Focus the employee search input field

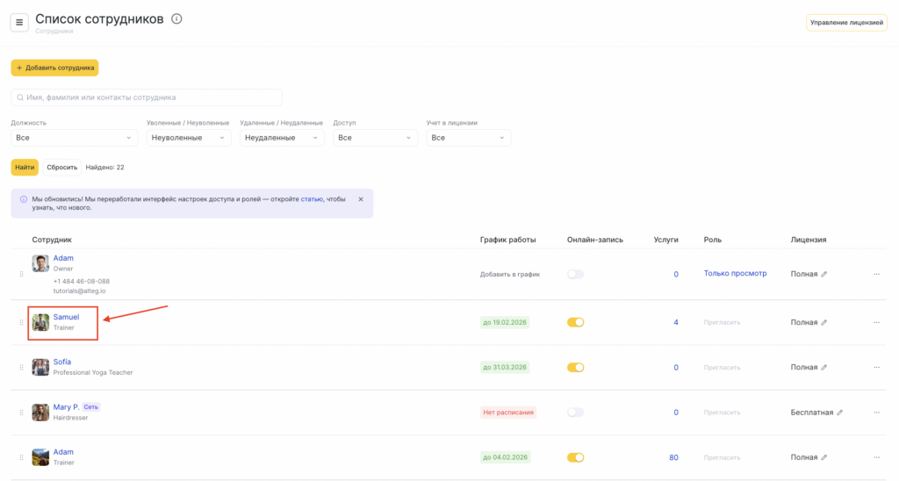click(147, 97)
